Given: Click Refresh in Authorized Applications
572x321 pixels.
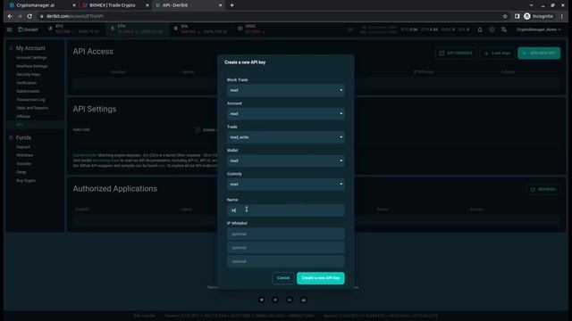Looking at the screenshot, I should 543,190.
